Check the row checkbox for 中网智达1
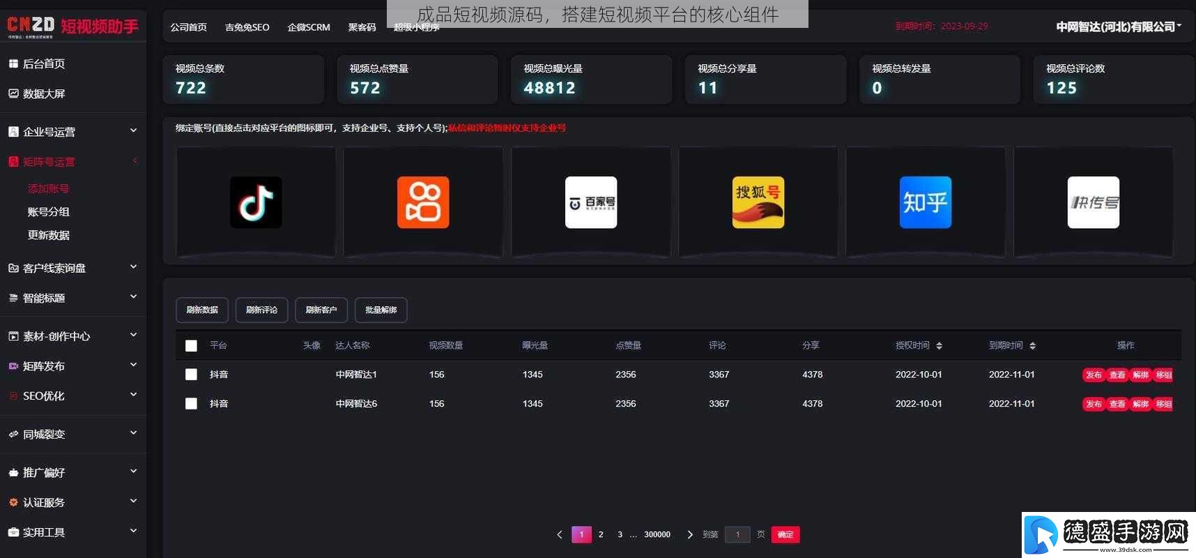 click(191, 375)
